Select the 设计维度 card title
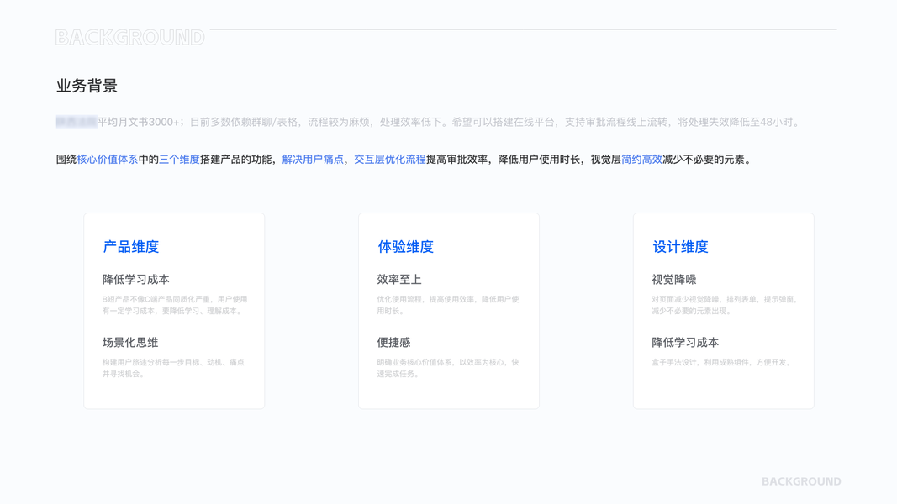The image size is (897, 504). point(681,247)
